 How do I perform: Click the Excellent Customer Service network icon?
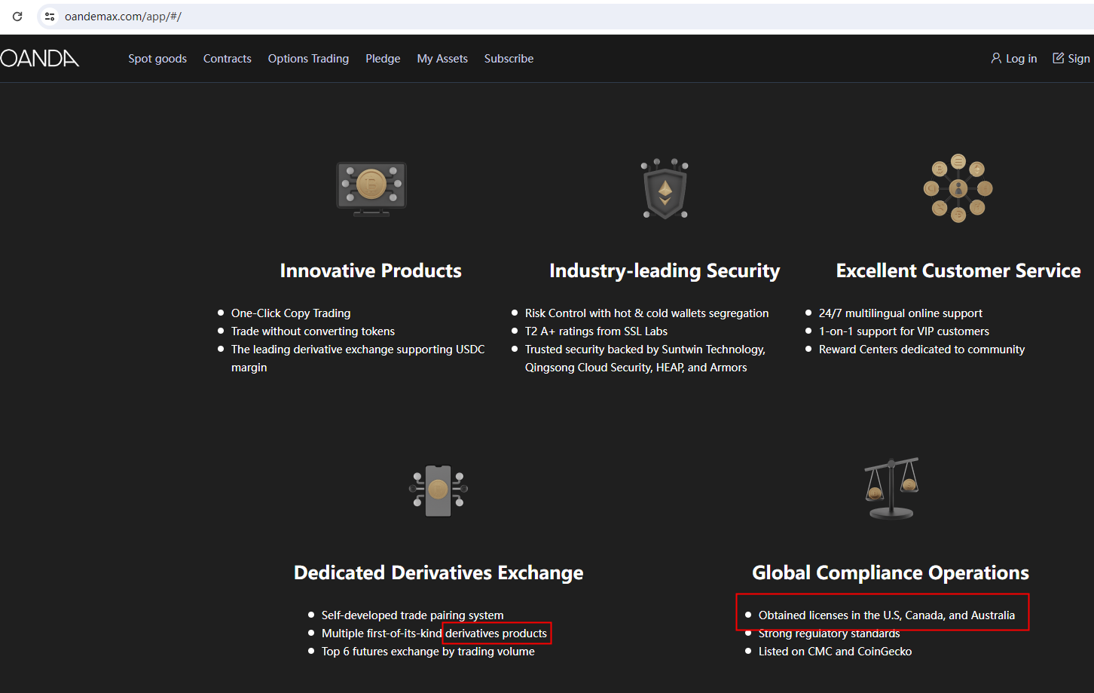point(958,188)
